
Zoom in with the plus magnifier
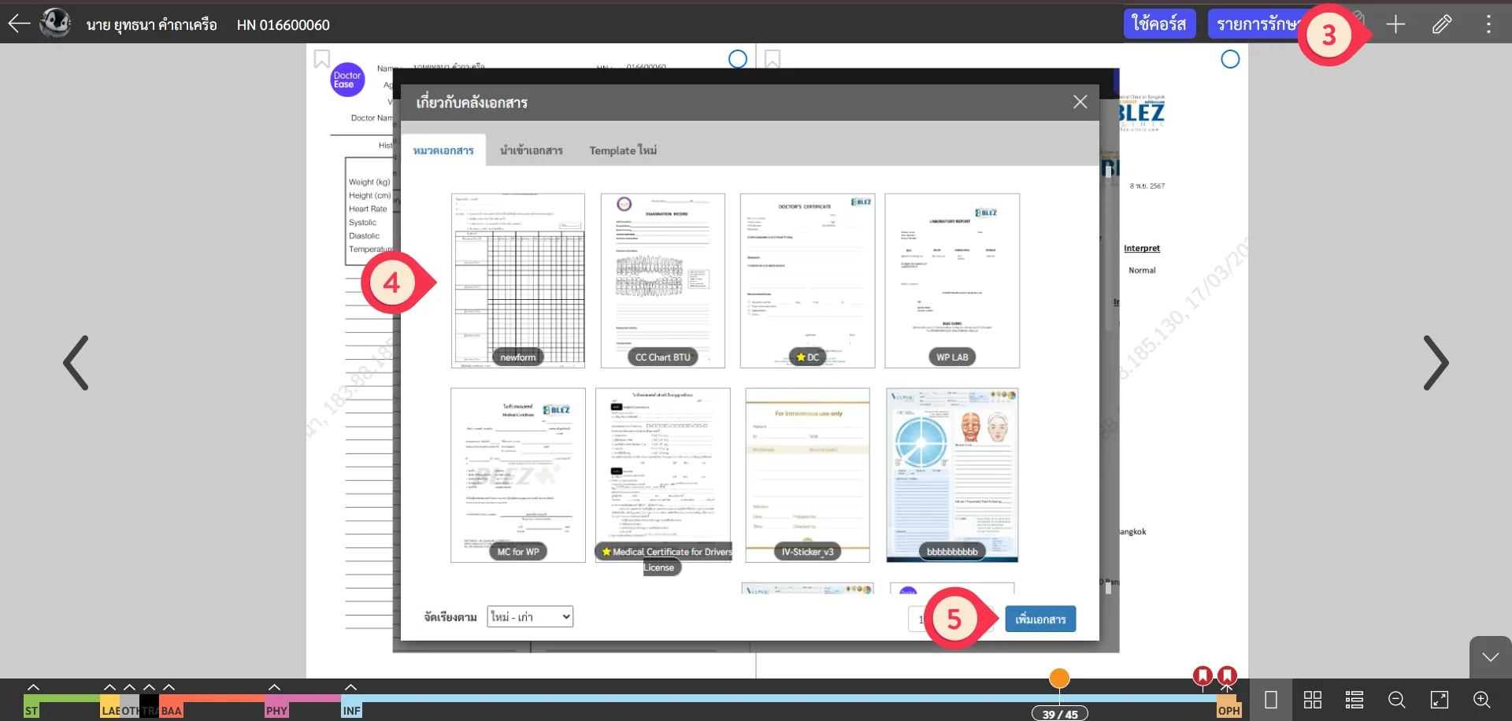point(1481,700)
